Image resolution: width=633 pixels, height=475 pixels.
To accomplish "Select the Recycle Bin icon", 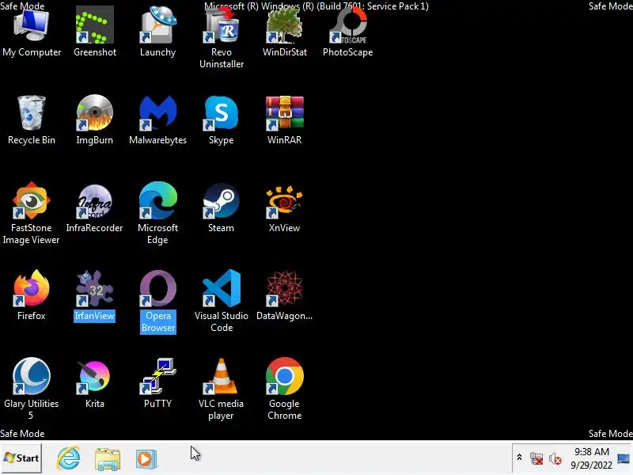I will [32, 113].
